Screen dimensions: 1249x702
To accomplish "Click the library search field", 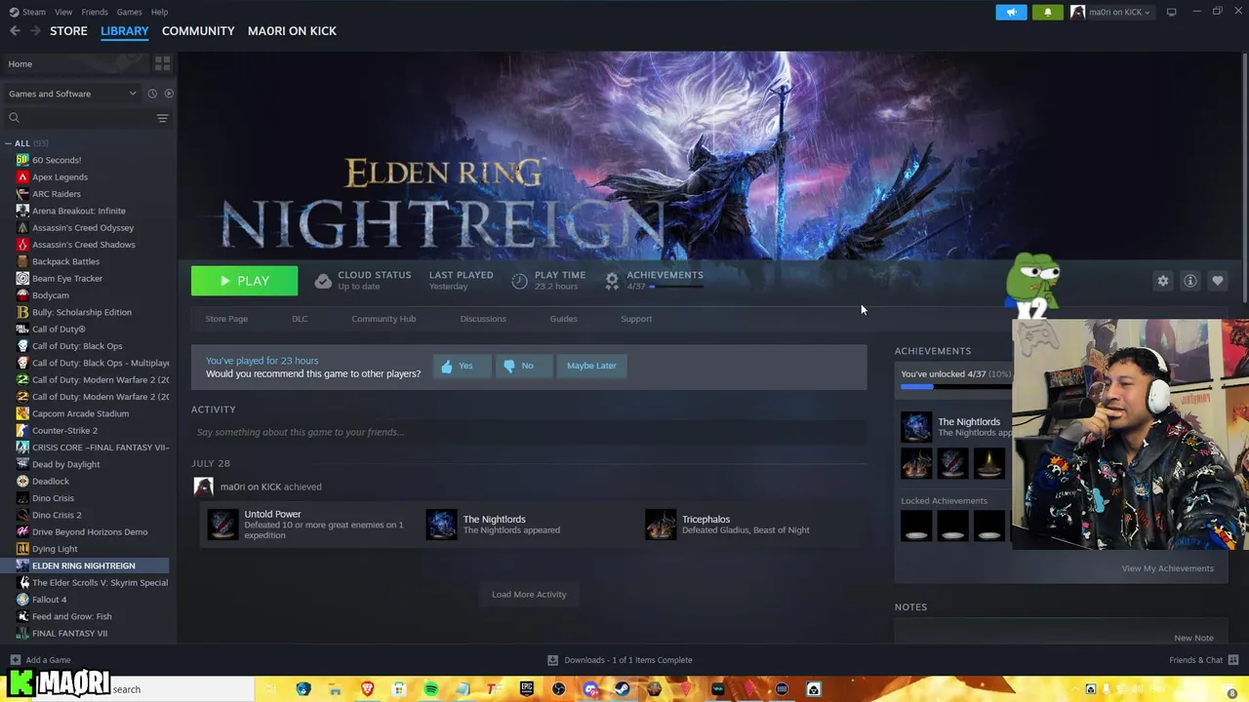I will pyautogui.click(x=80, y=118).
